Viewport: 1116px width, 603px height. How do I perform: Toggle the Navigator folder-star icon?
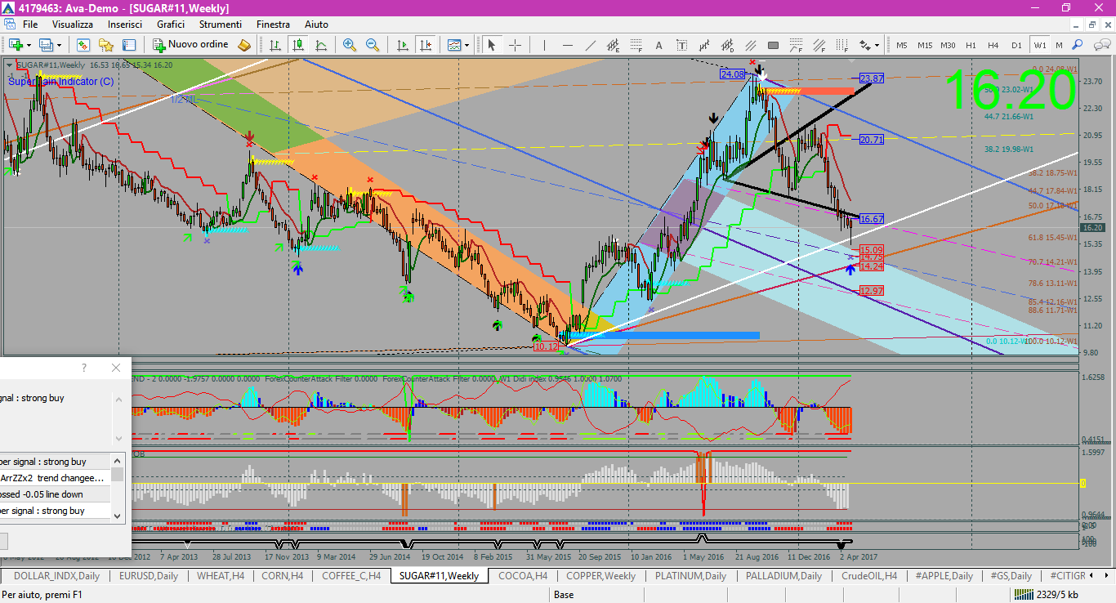[x=106, y=45]
